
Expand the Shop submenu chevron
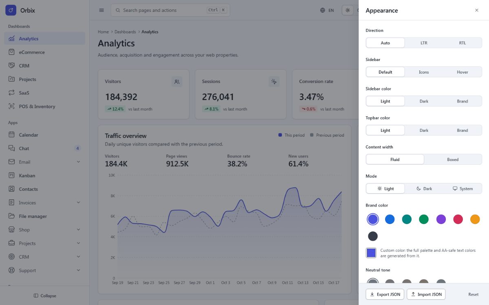[x=78, y=230]
